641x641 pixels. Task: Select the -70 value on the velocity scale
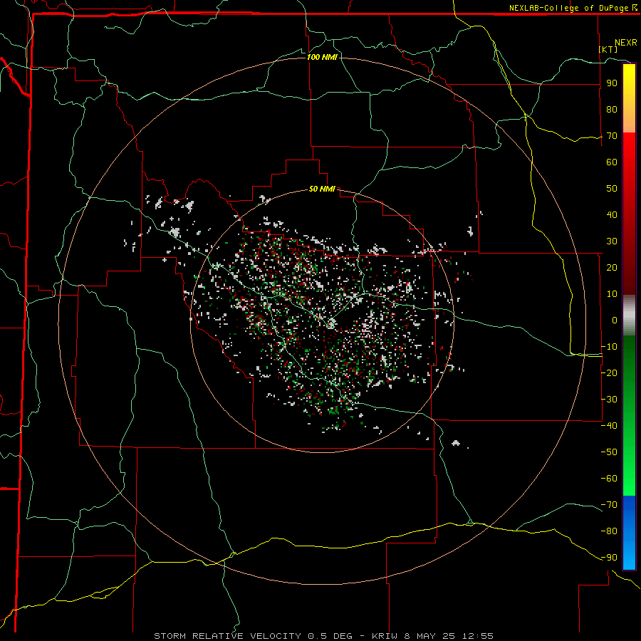coord(609,505)
